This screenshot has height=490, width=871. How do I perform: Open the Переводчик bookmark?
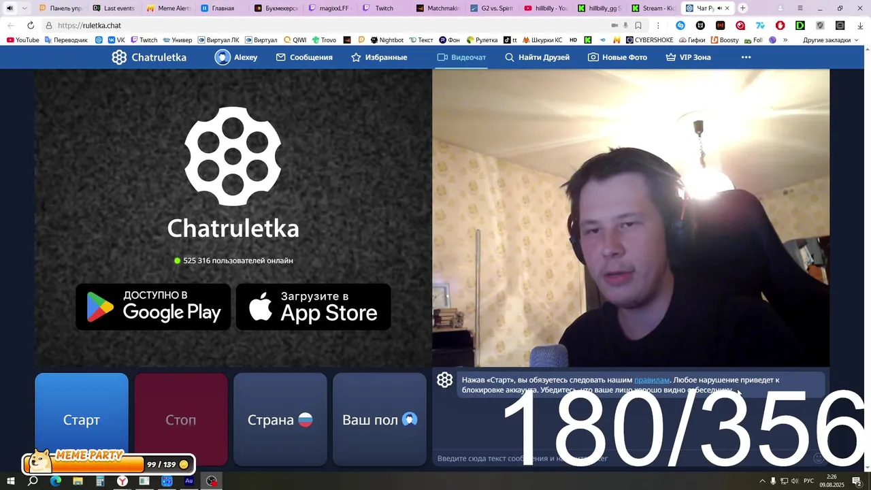[66, 40]
